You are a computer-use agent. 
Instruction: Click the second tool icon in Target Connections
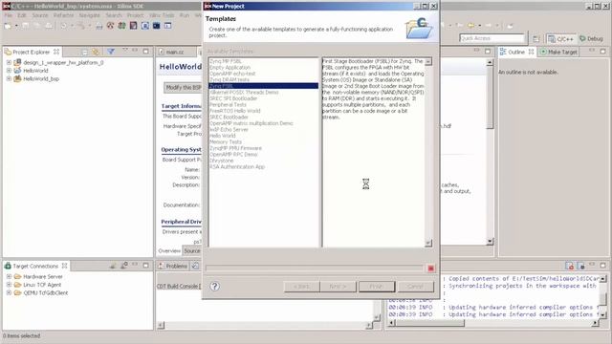coord(123,266)
